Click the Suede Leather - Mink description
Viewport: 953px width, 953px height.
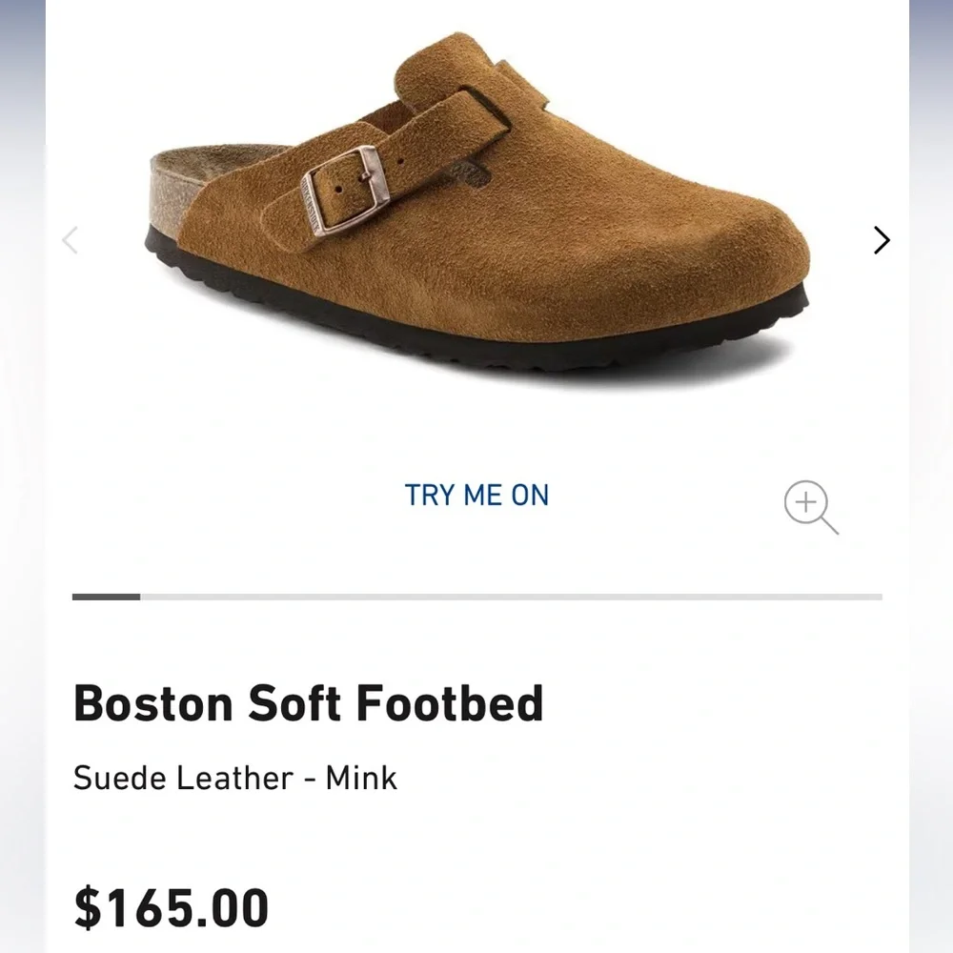234,778
